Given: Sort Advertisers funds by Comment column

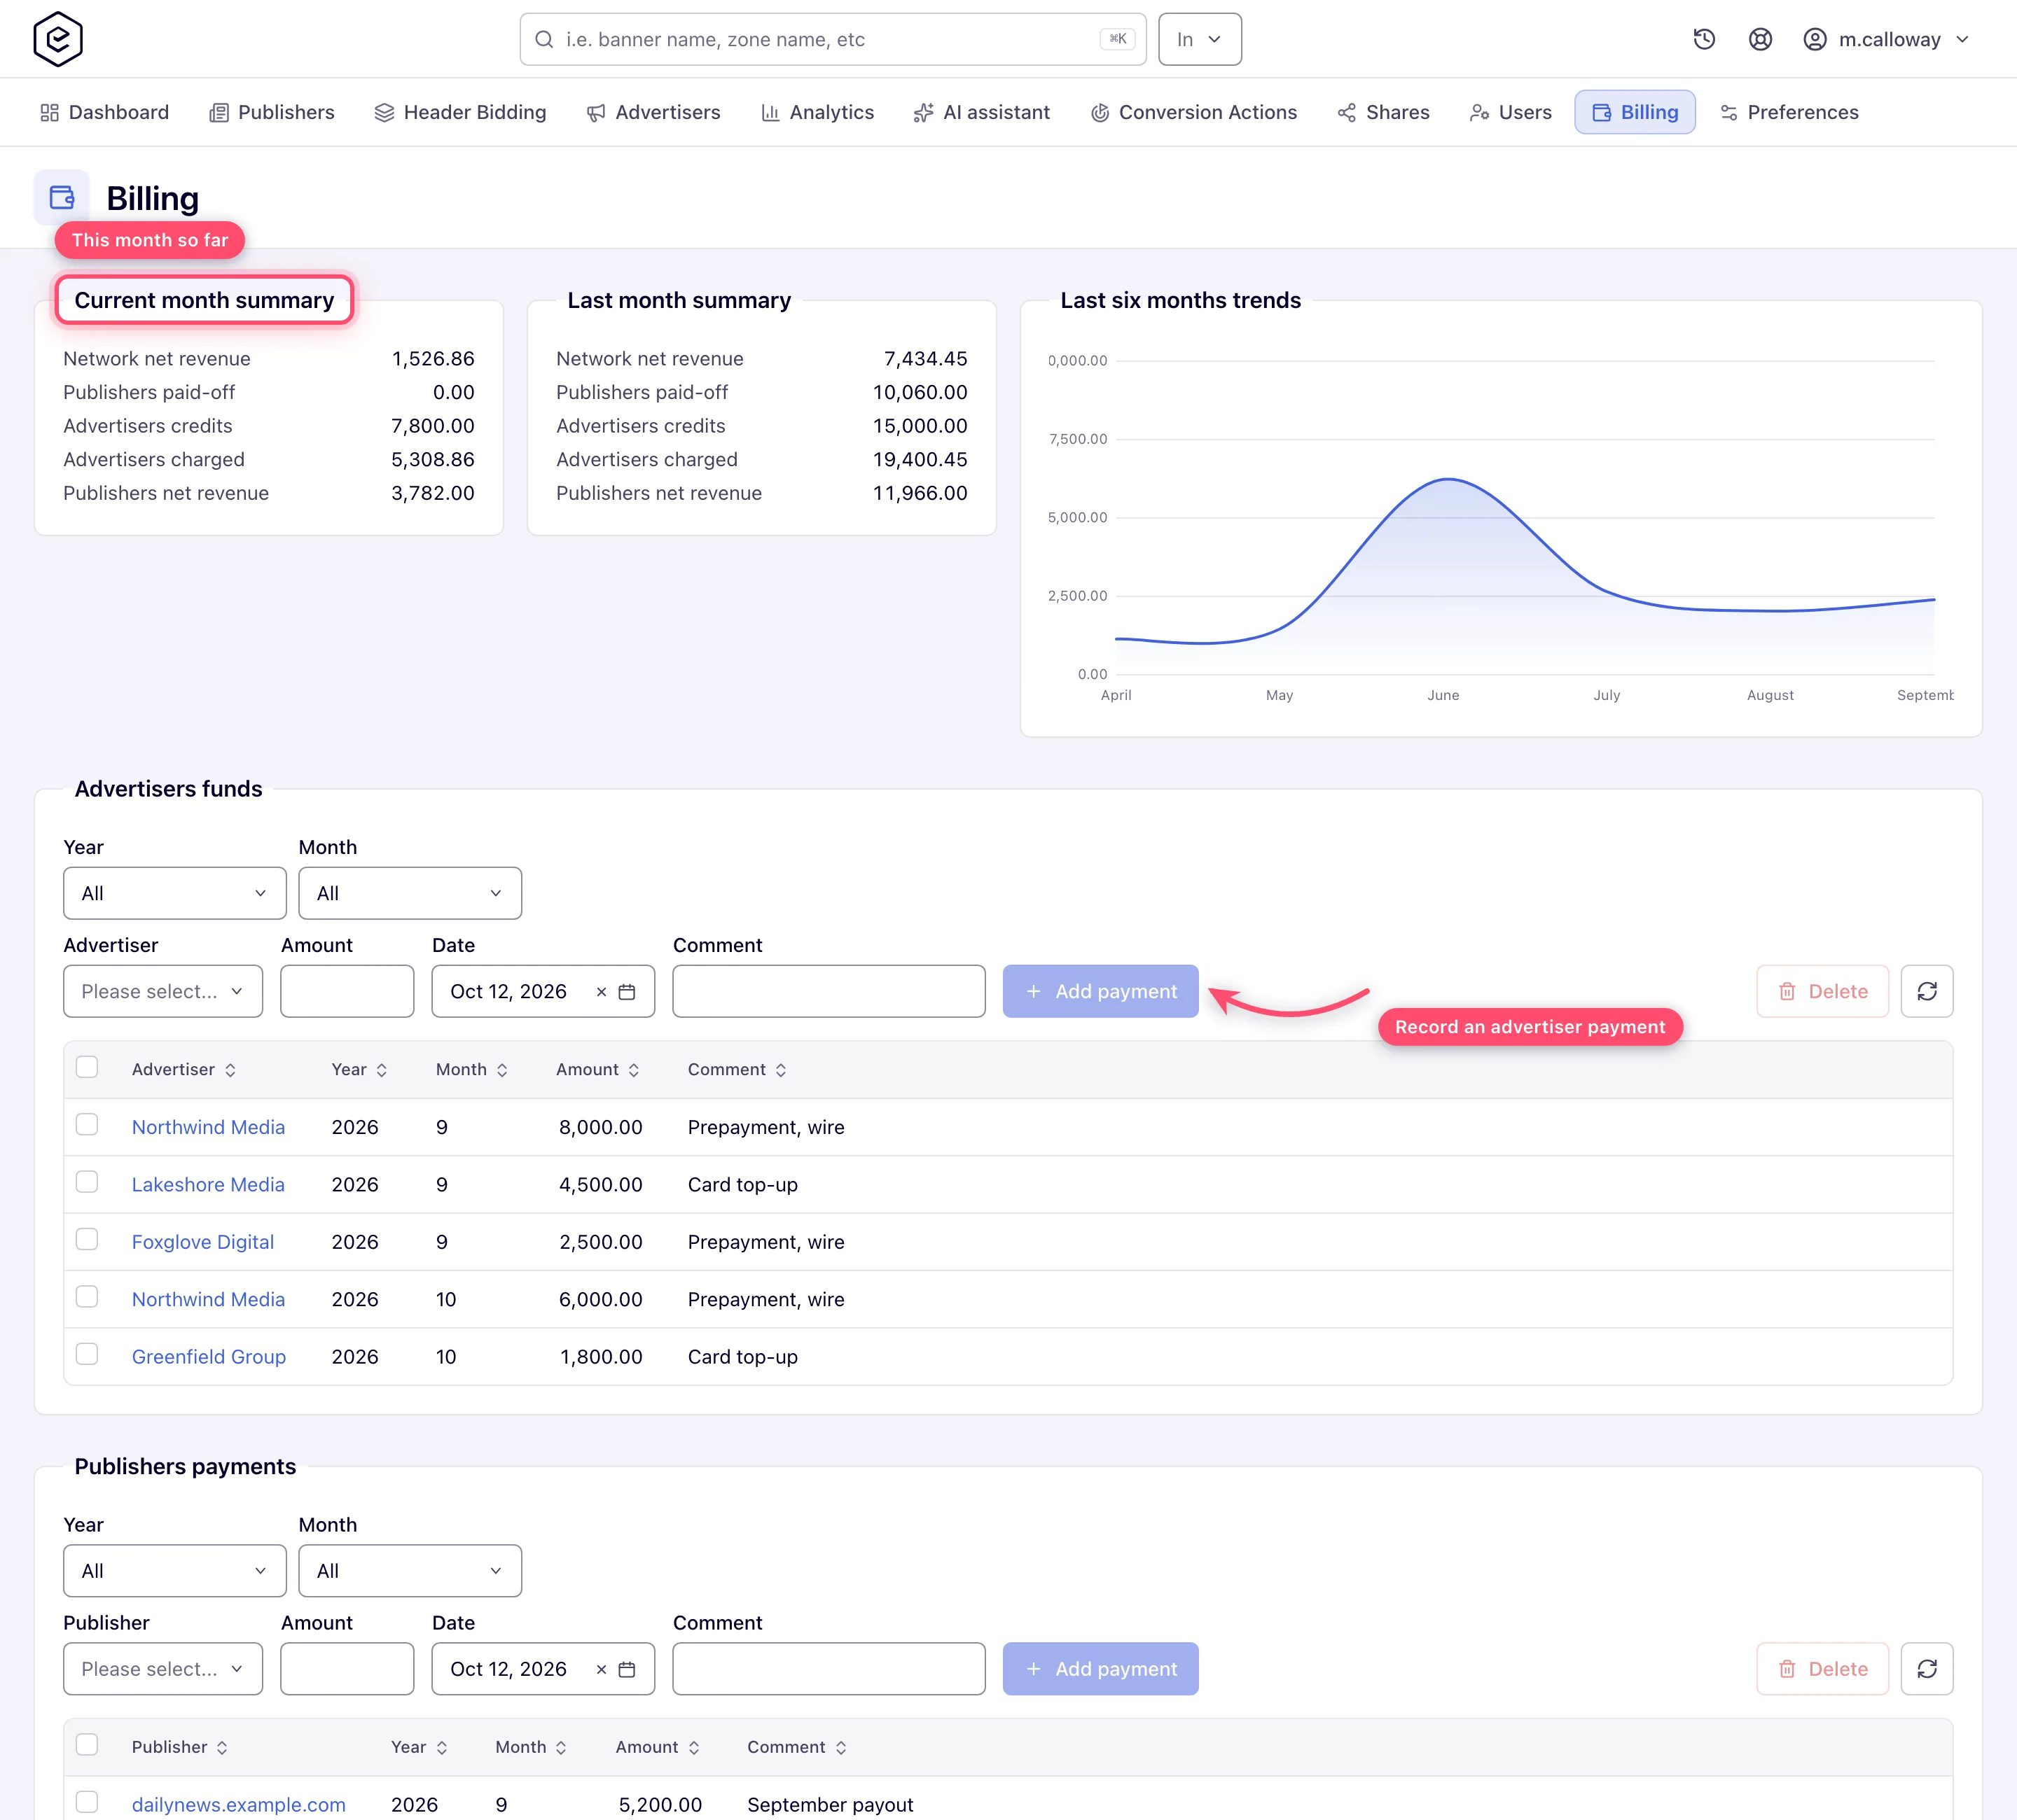Looking at the screenshot, I should point(737,1069).
